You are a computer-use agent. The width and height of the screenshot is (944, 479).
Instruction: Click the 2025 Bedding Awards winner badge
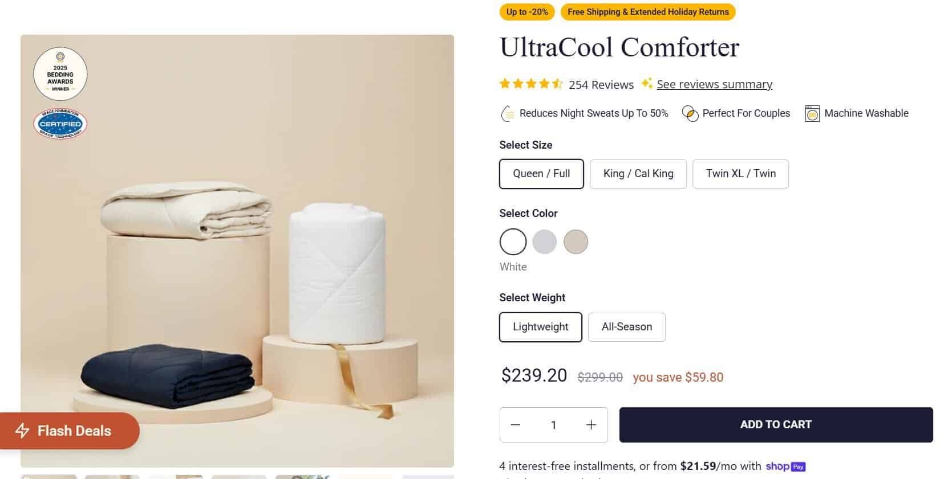pos(60,74)
